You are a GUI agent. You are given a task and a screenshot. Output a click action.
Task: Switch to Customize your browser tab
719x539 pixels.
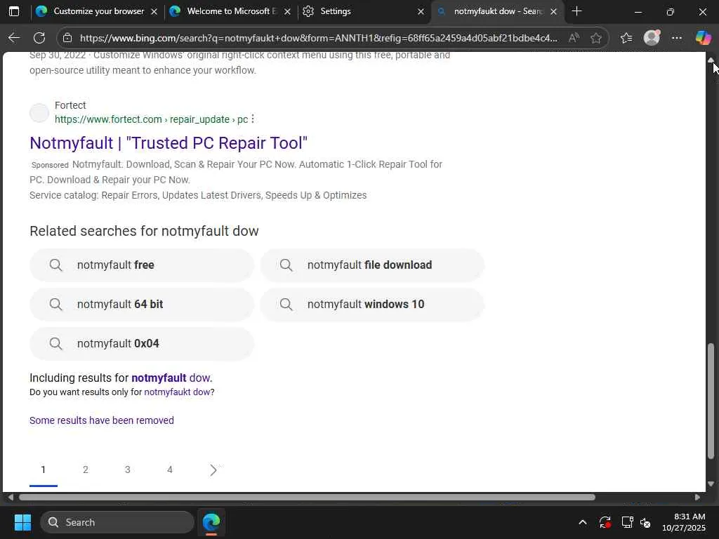pyautogui.click(x=97, y=11)
